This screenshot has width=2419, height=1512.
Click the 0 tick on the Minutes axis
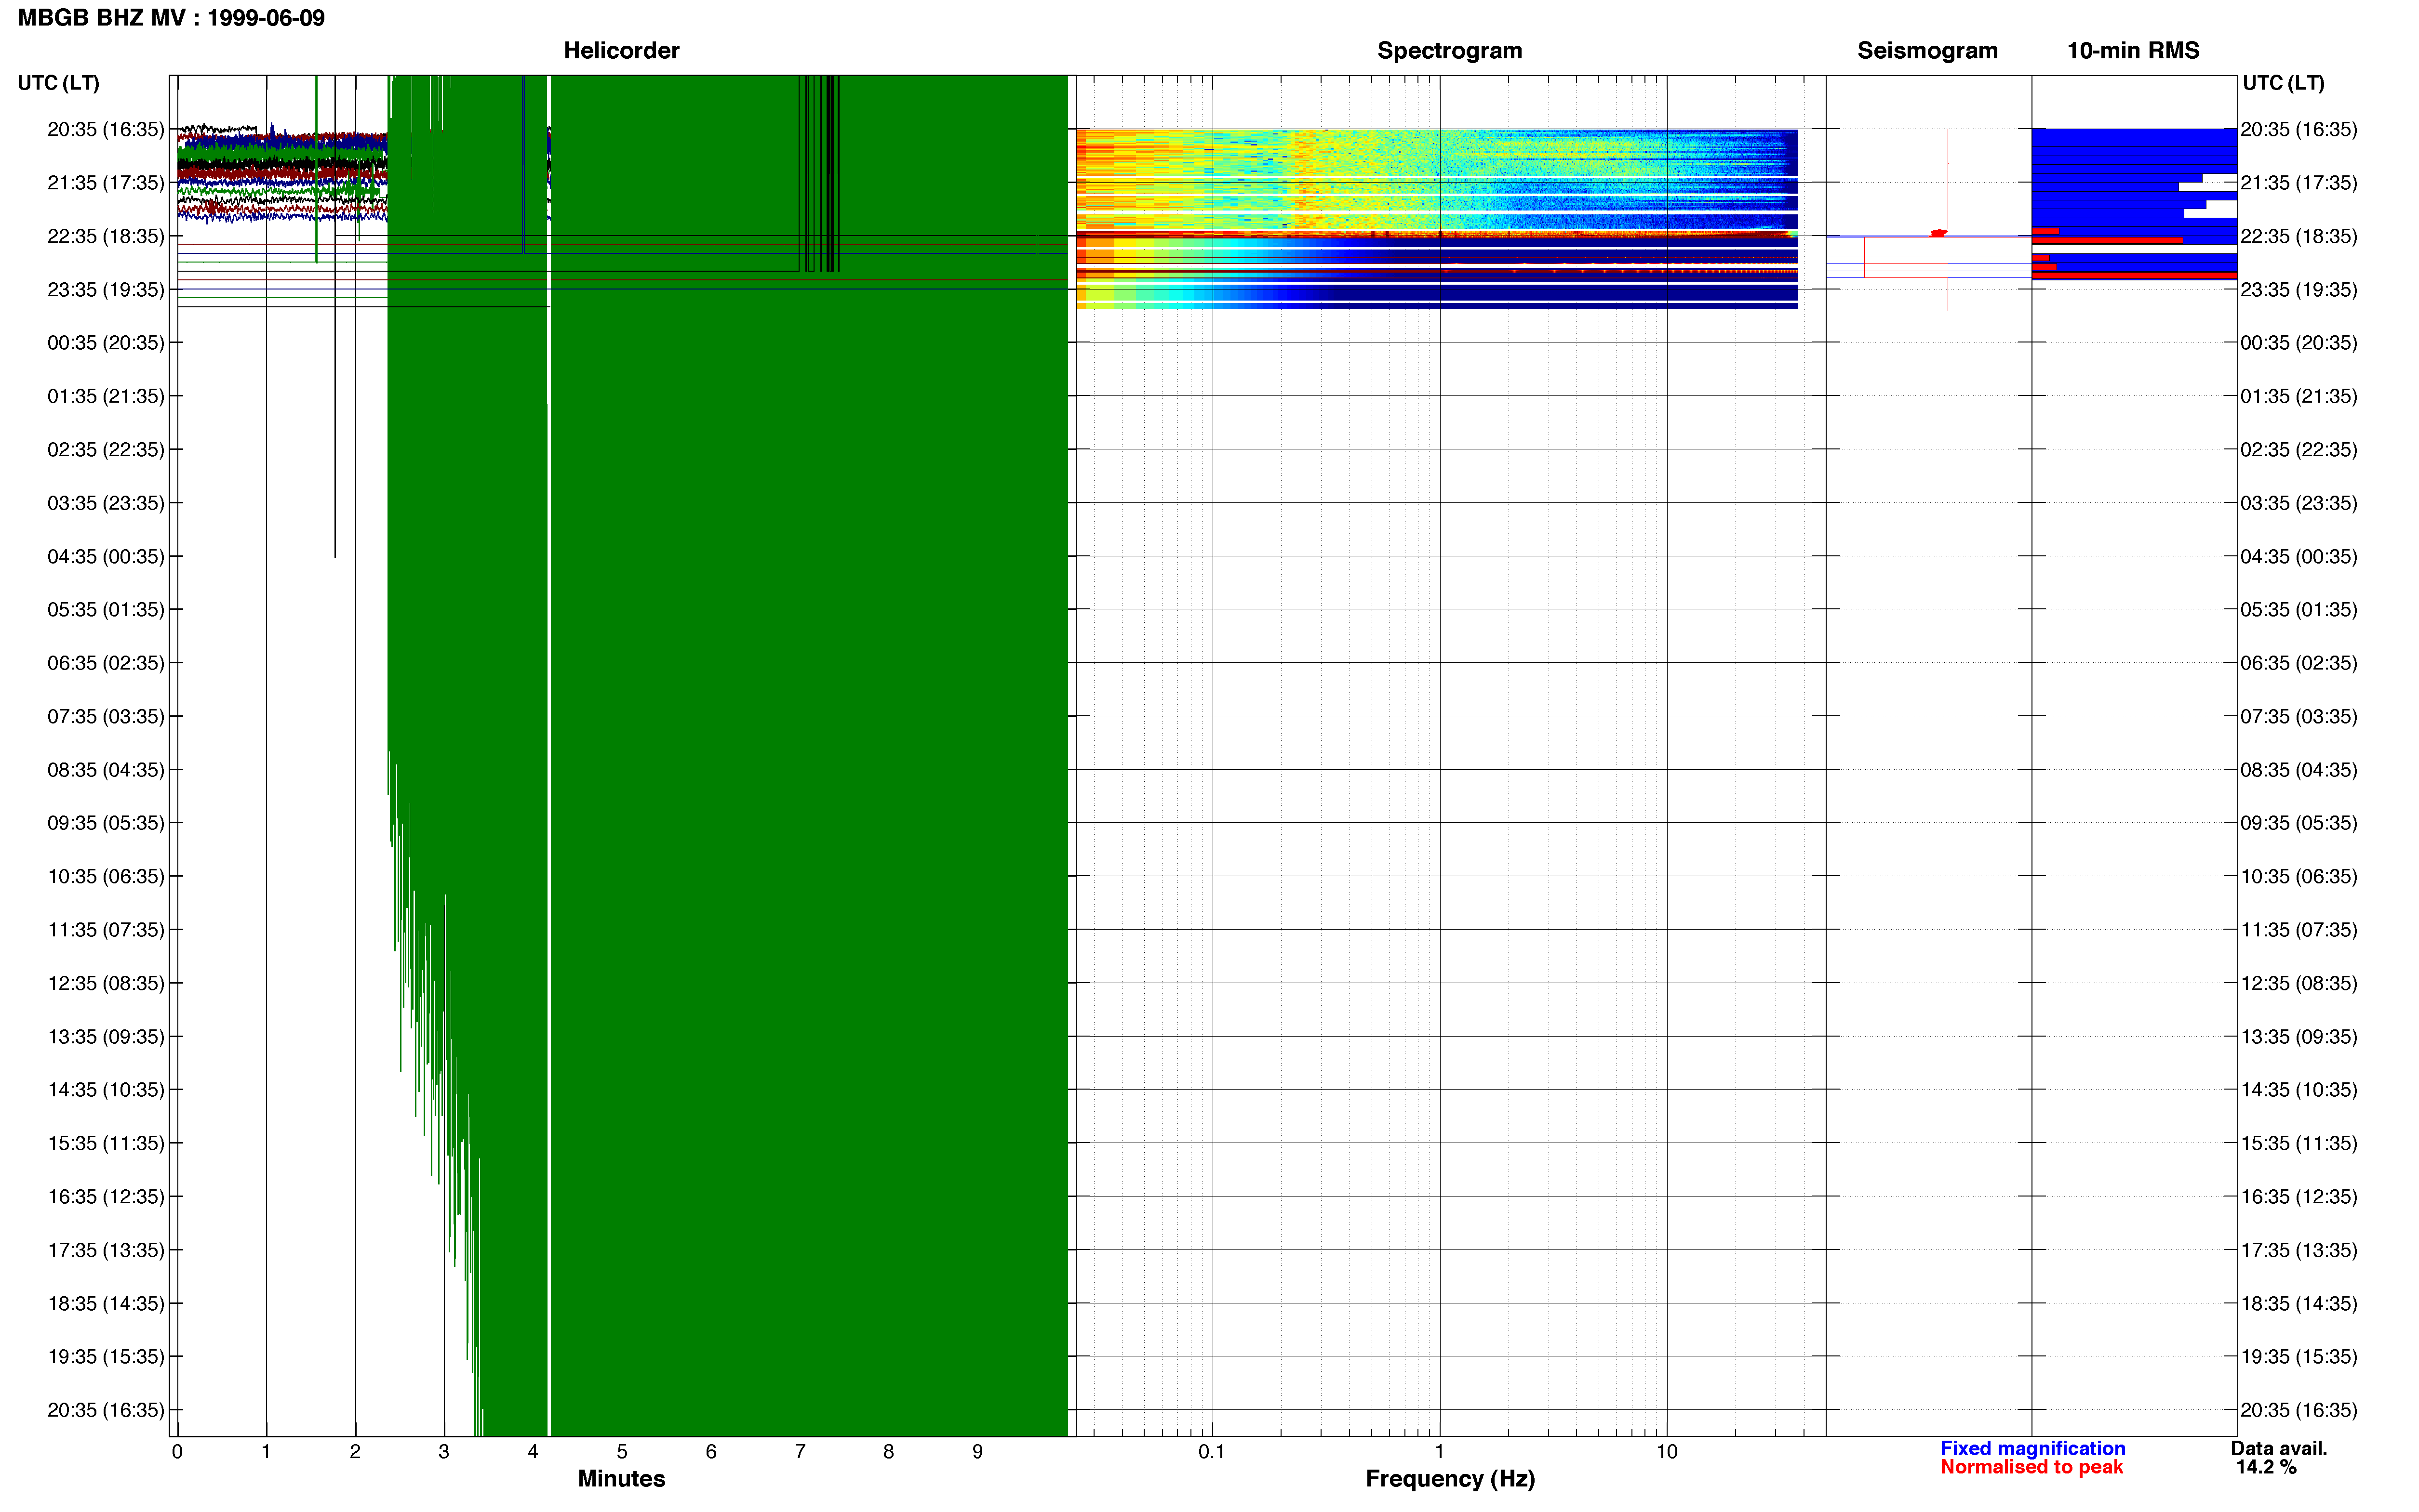177,1451
